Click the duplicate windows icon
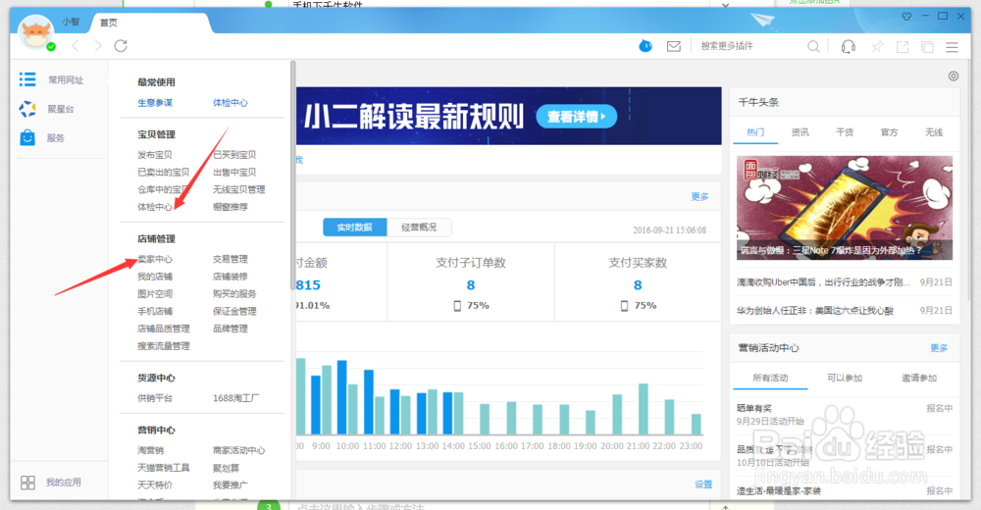 coord(927,47)
